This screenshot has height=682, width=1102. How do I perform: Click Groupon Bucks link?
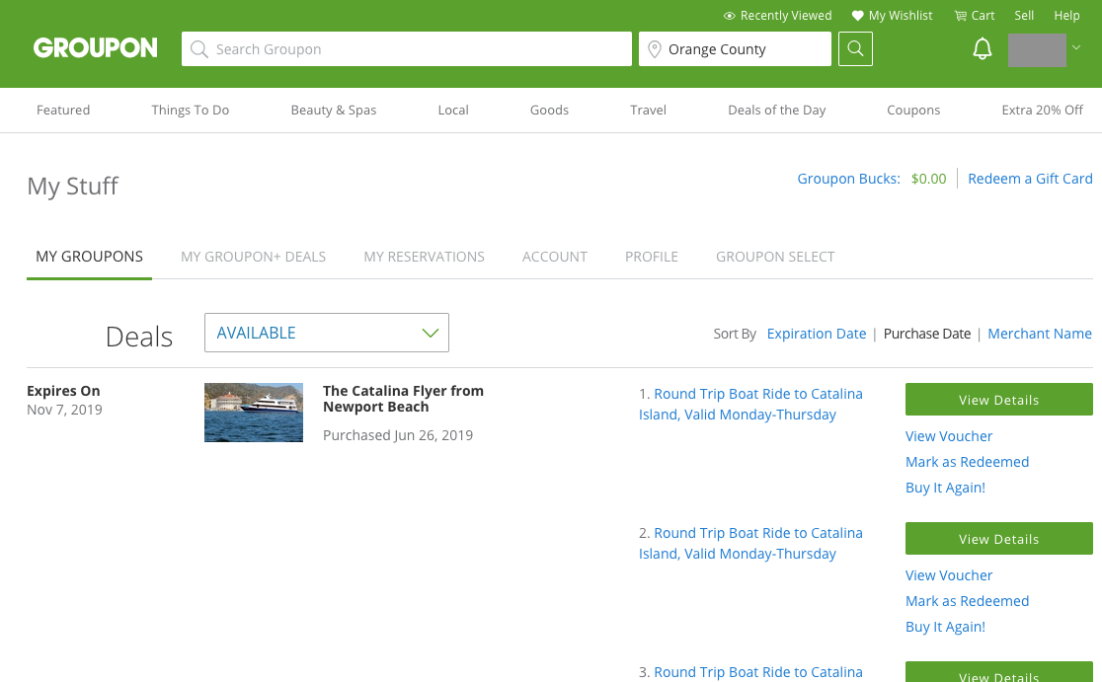click(x=848, y=179)
